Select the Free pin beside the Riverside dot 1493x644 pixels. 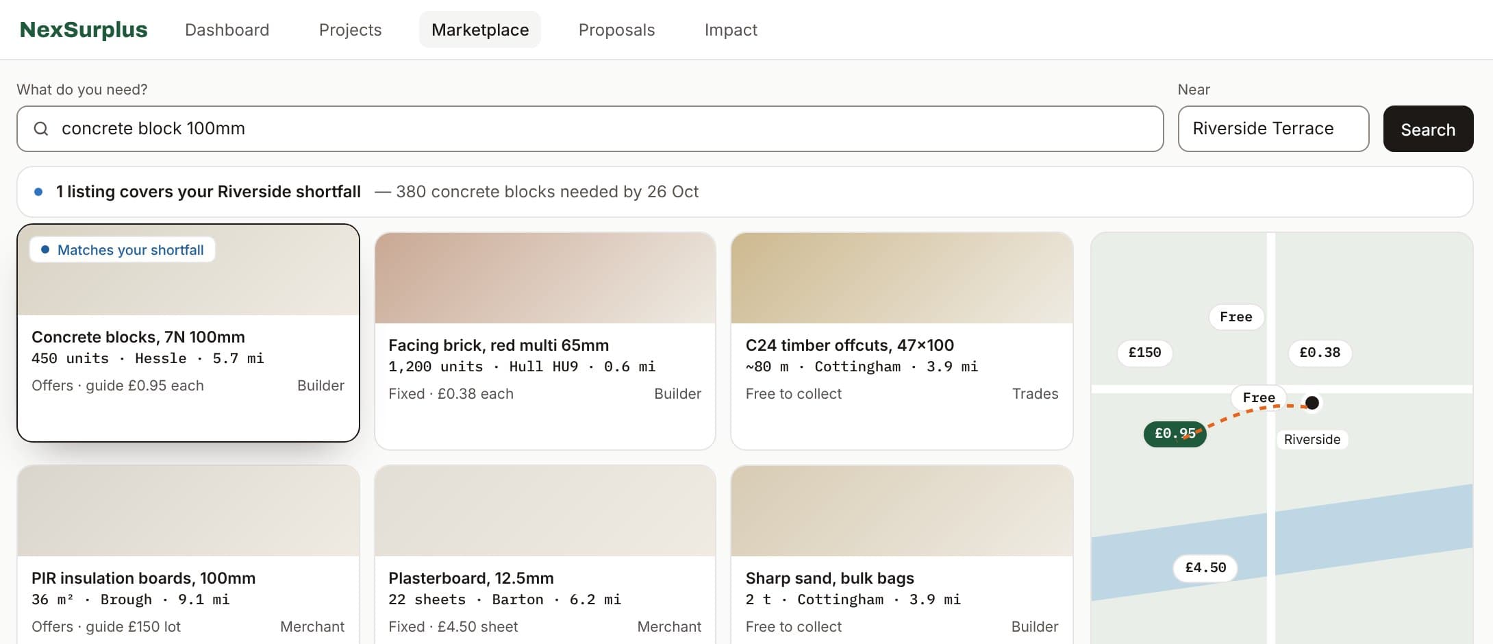[1259, 398]
